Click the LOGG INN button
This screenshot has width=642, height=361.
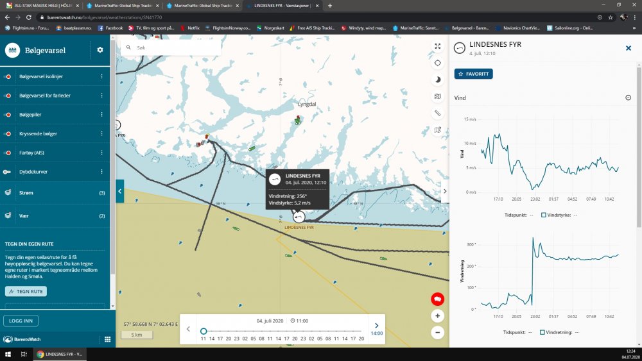(21, 321)
